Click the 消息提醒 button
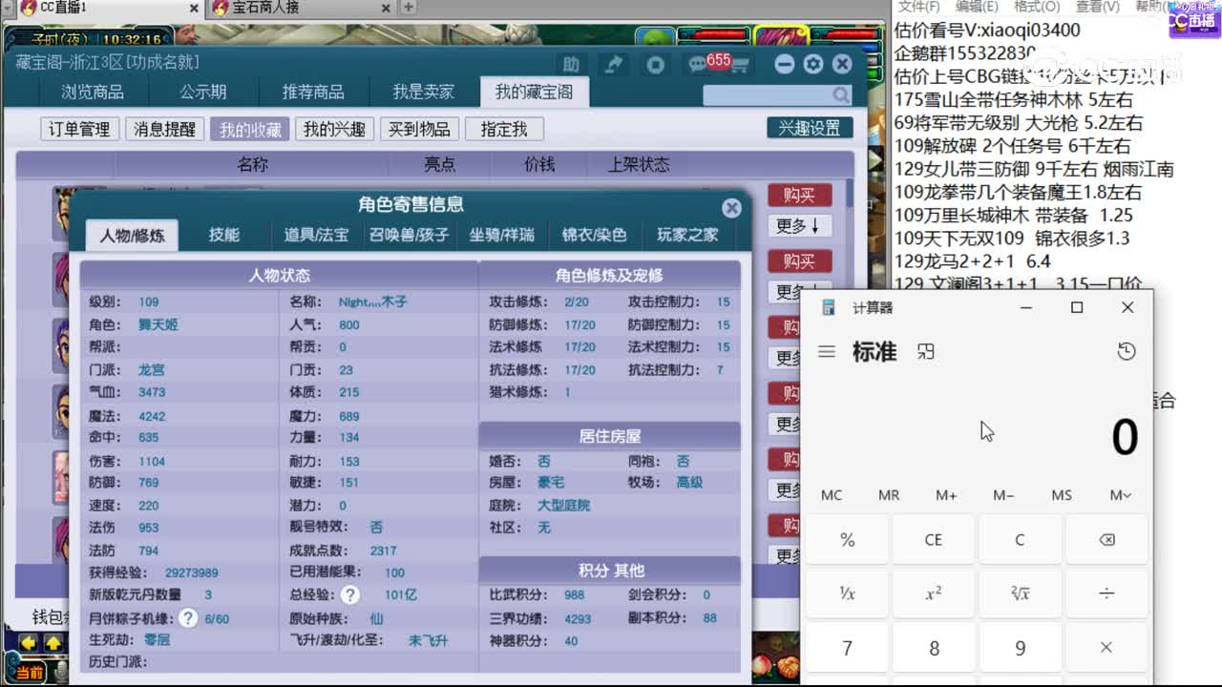This screenshot has height=687, width=1222. click(x=164, y=129)
